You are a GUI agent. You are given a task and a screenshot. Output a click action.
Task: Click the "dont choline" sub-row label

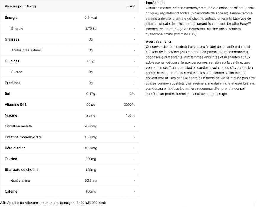click(x=20, y=181)
